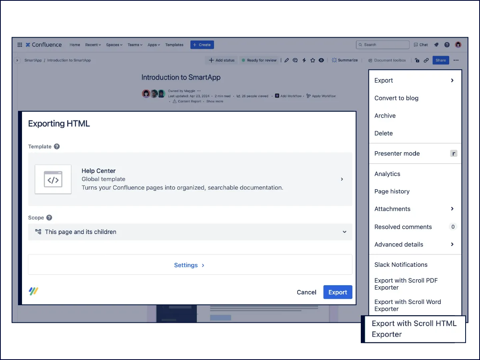
Task: Click the Apply Workflow link
Action: pyautogui.click(x=321, y=96)
